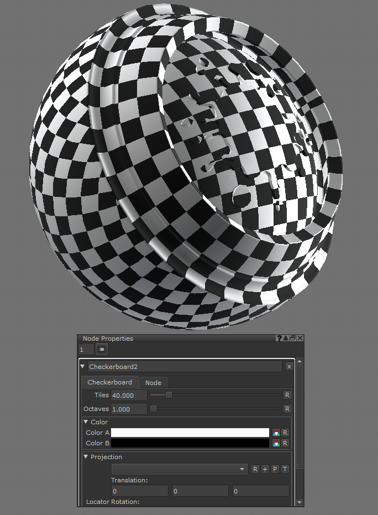Click the Tiles value input field
This screenshot has height=515, width=378.
pyautogui.click(x=128, y=395)
